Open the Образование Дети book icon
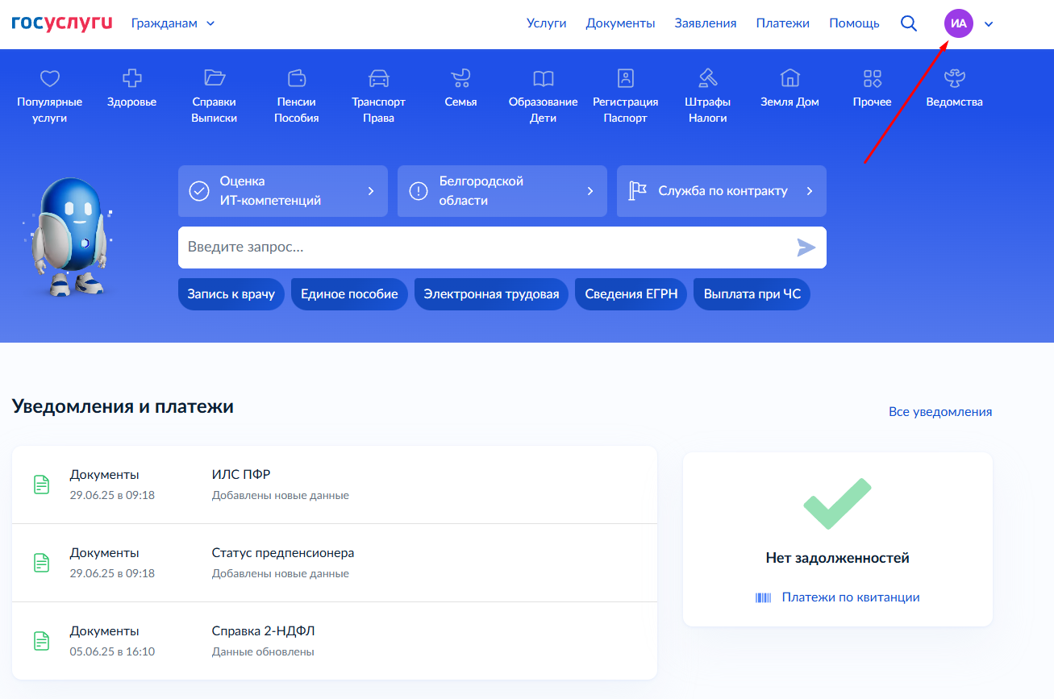 coord(543,78)
